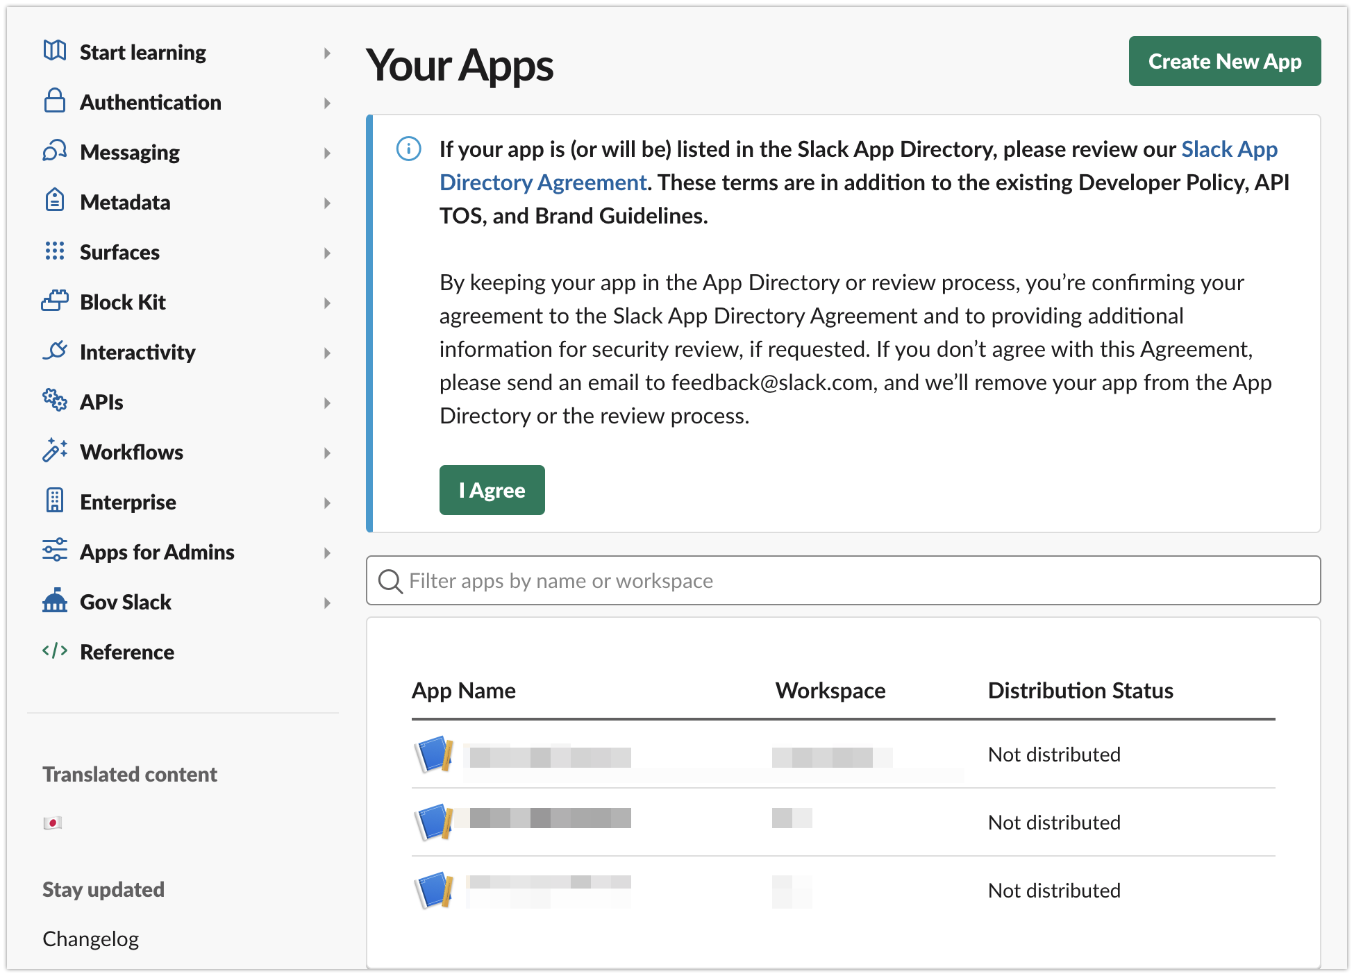Click the Stay updated heading
The image size is (1354, 976).
point(103,890)
